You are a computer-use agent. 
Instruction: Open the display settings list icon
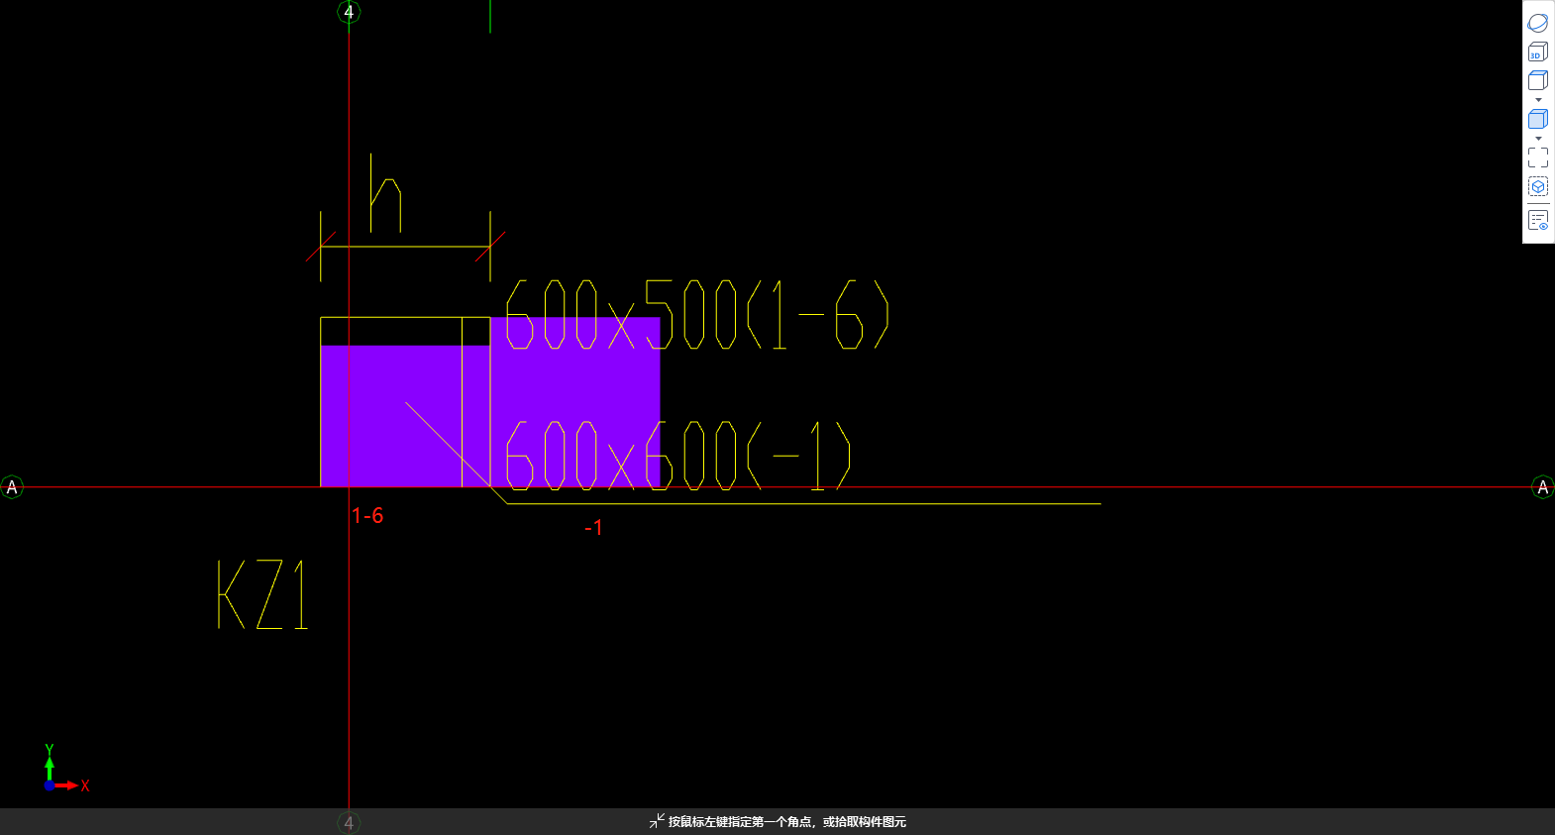1537,220
